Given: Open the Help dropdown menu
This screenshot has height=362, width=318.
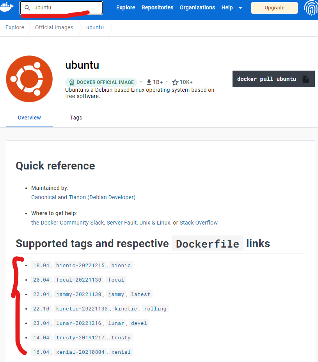Looking at the screenshot, I should pyautogui.click(x=227, y=7).
